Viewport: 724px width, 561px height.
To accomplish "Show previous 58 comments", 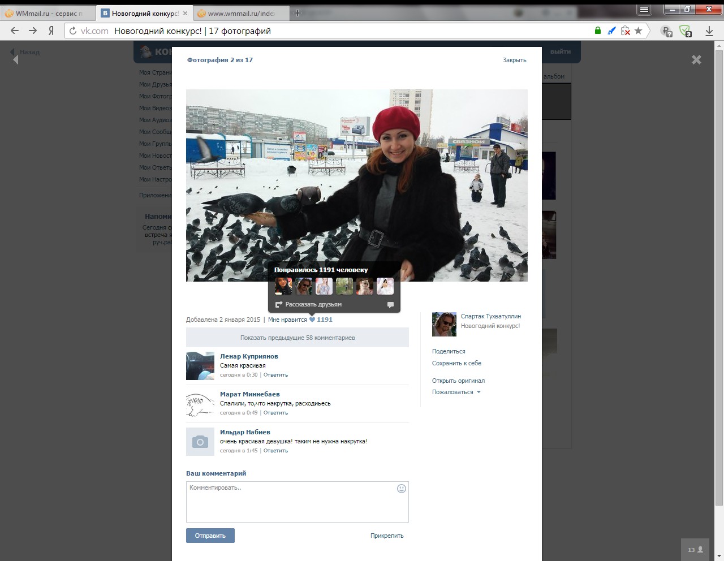I will [x=298, y=338].
